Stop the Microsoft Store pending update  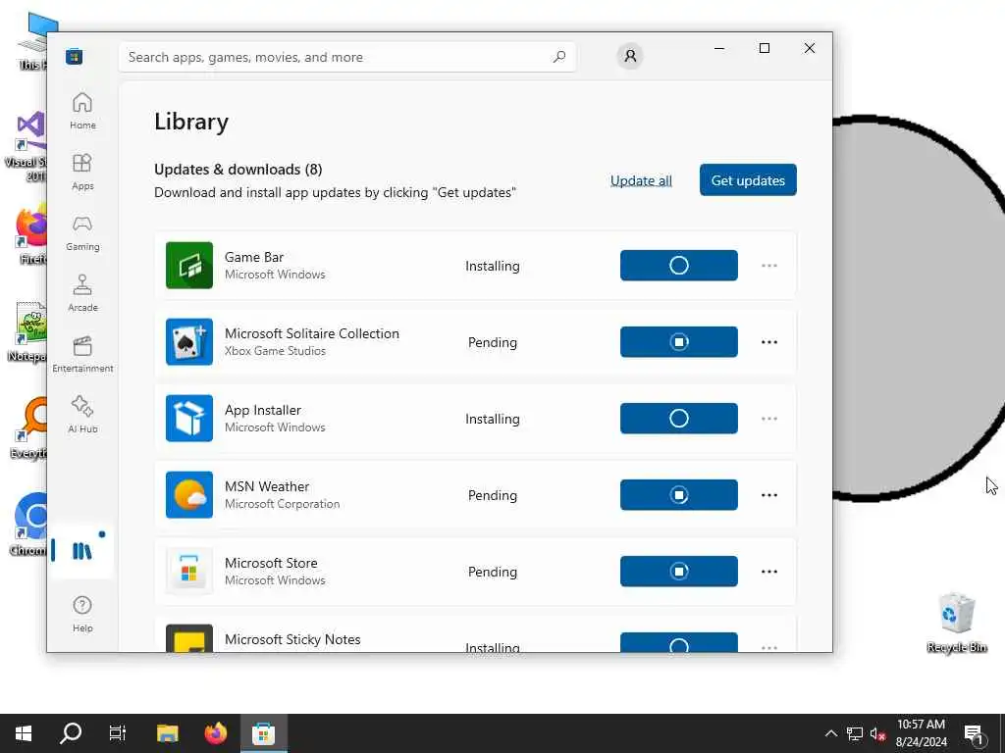coord(679,572)
